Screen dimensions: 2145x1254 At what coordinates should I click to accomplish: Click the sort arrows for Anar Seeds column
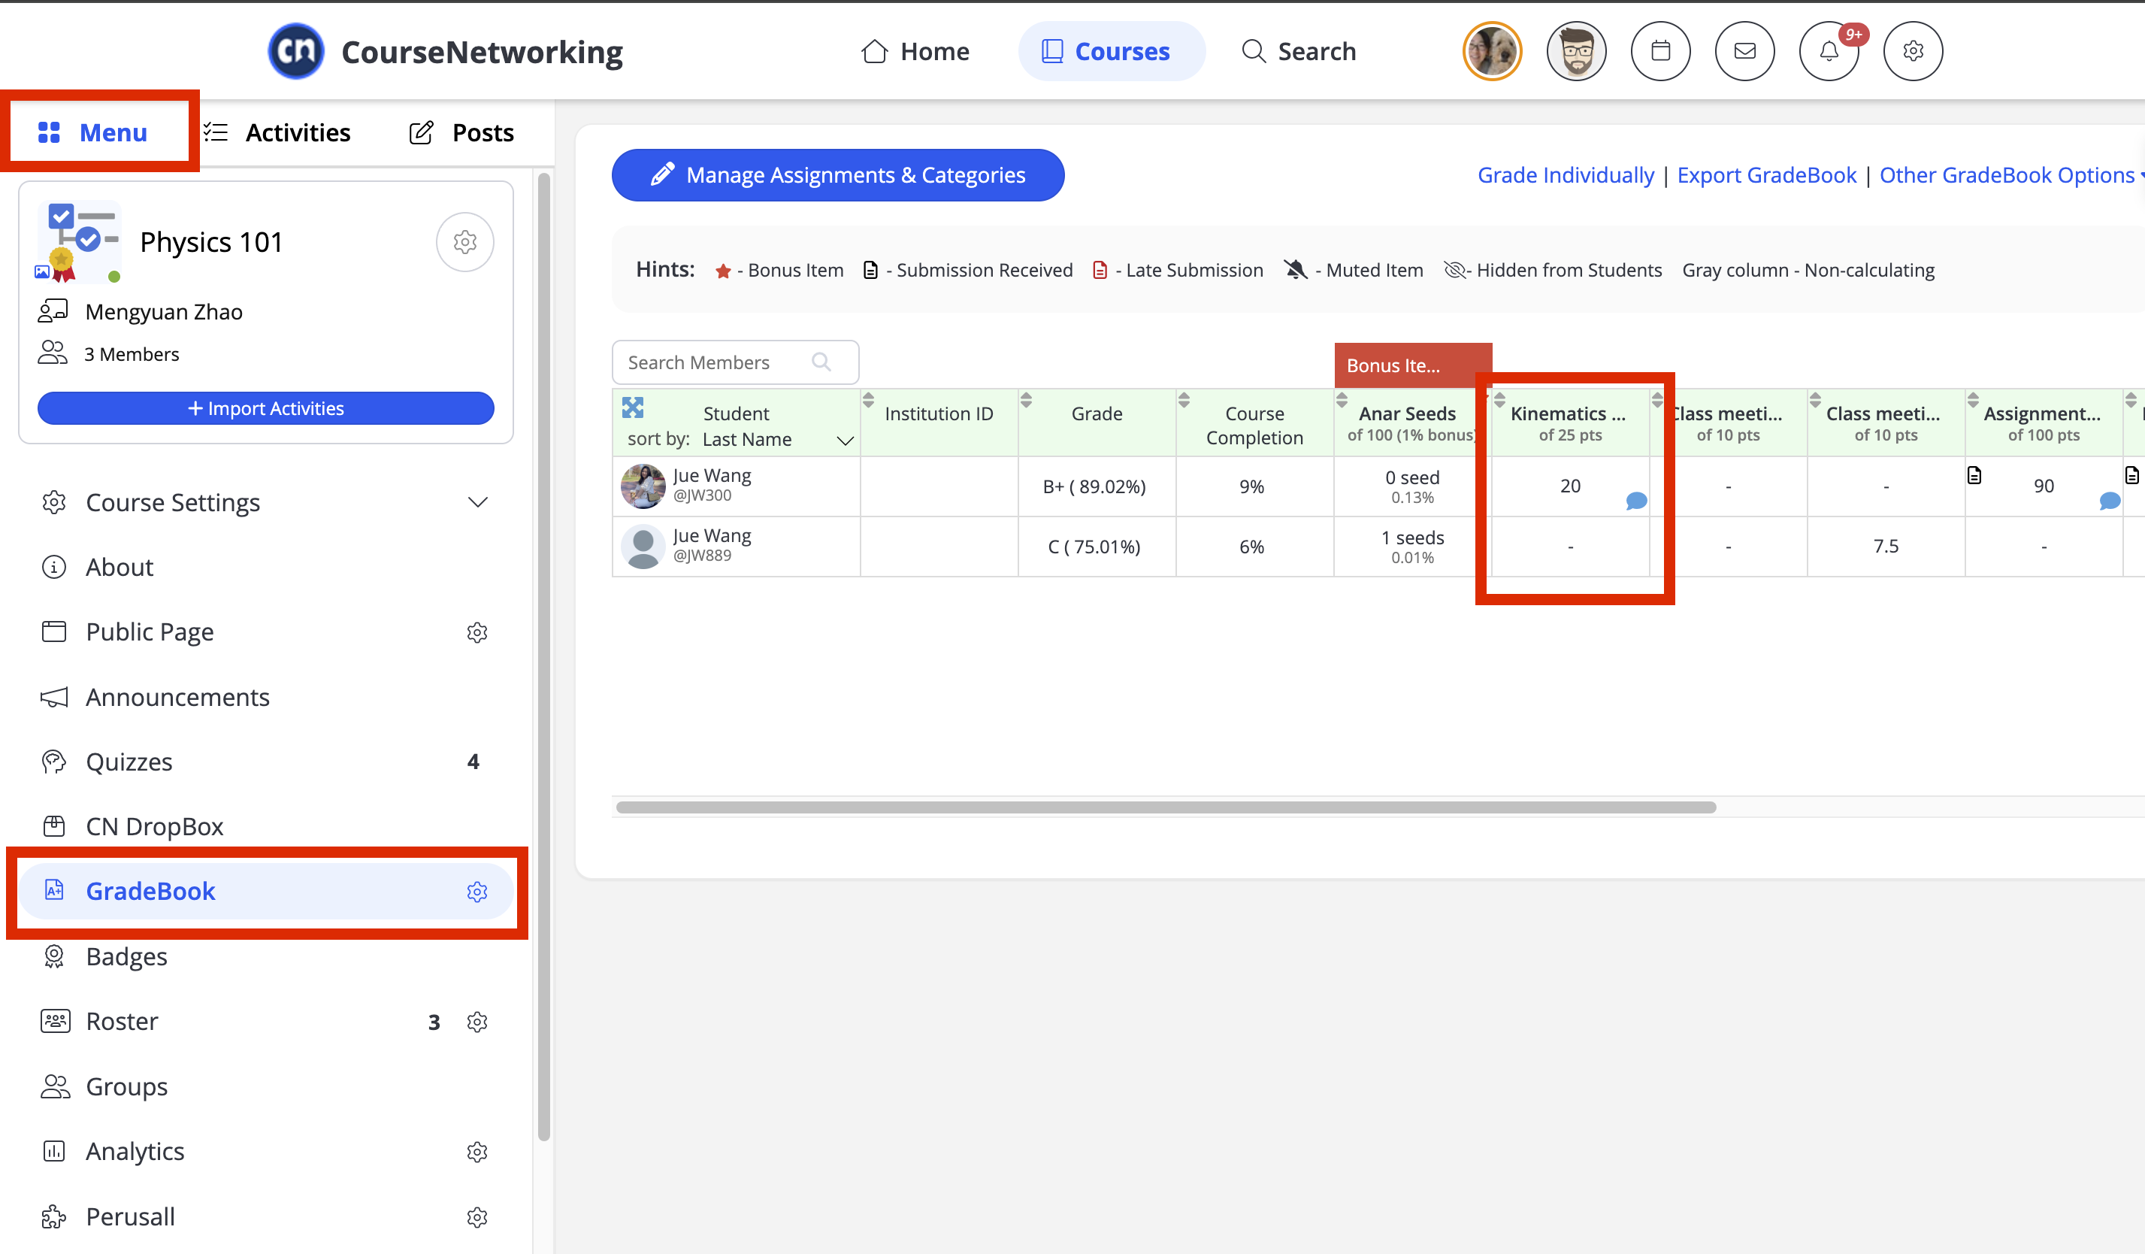click(1342, 400)
